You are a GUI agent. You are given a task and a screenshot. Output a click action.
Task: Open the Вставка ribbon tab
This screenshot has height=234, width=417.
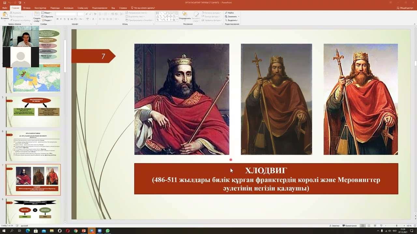coord(27,8)
